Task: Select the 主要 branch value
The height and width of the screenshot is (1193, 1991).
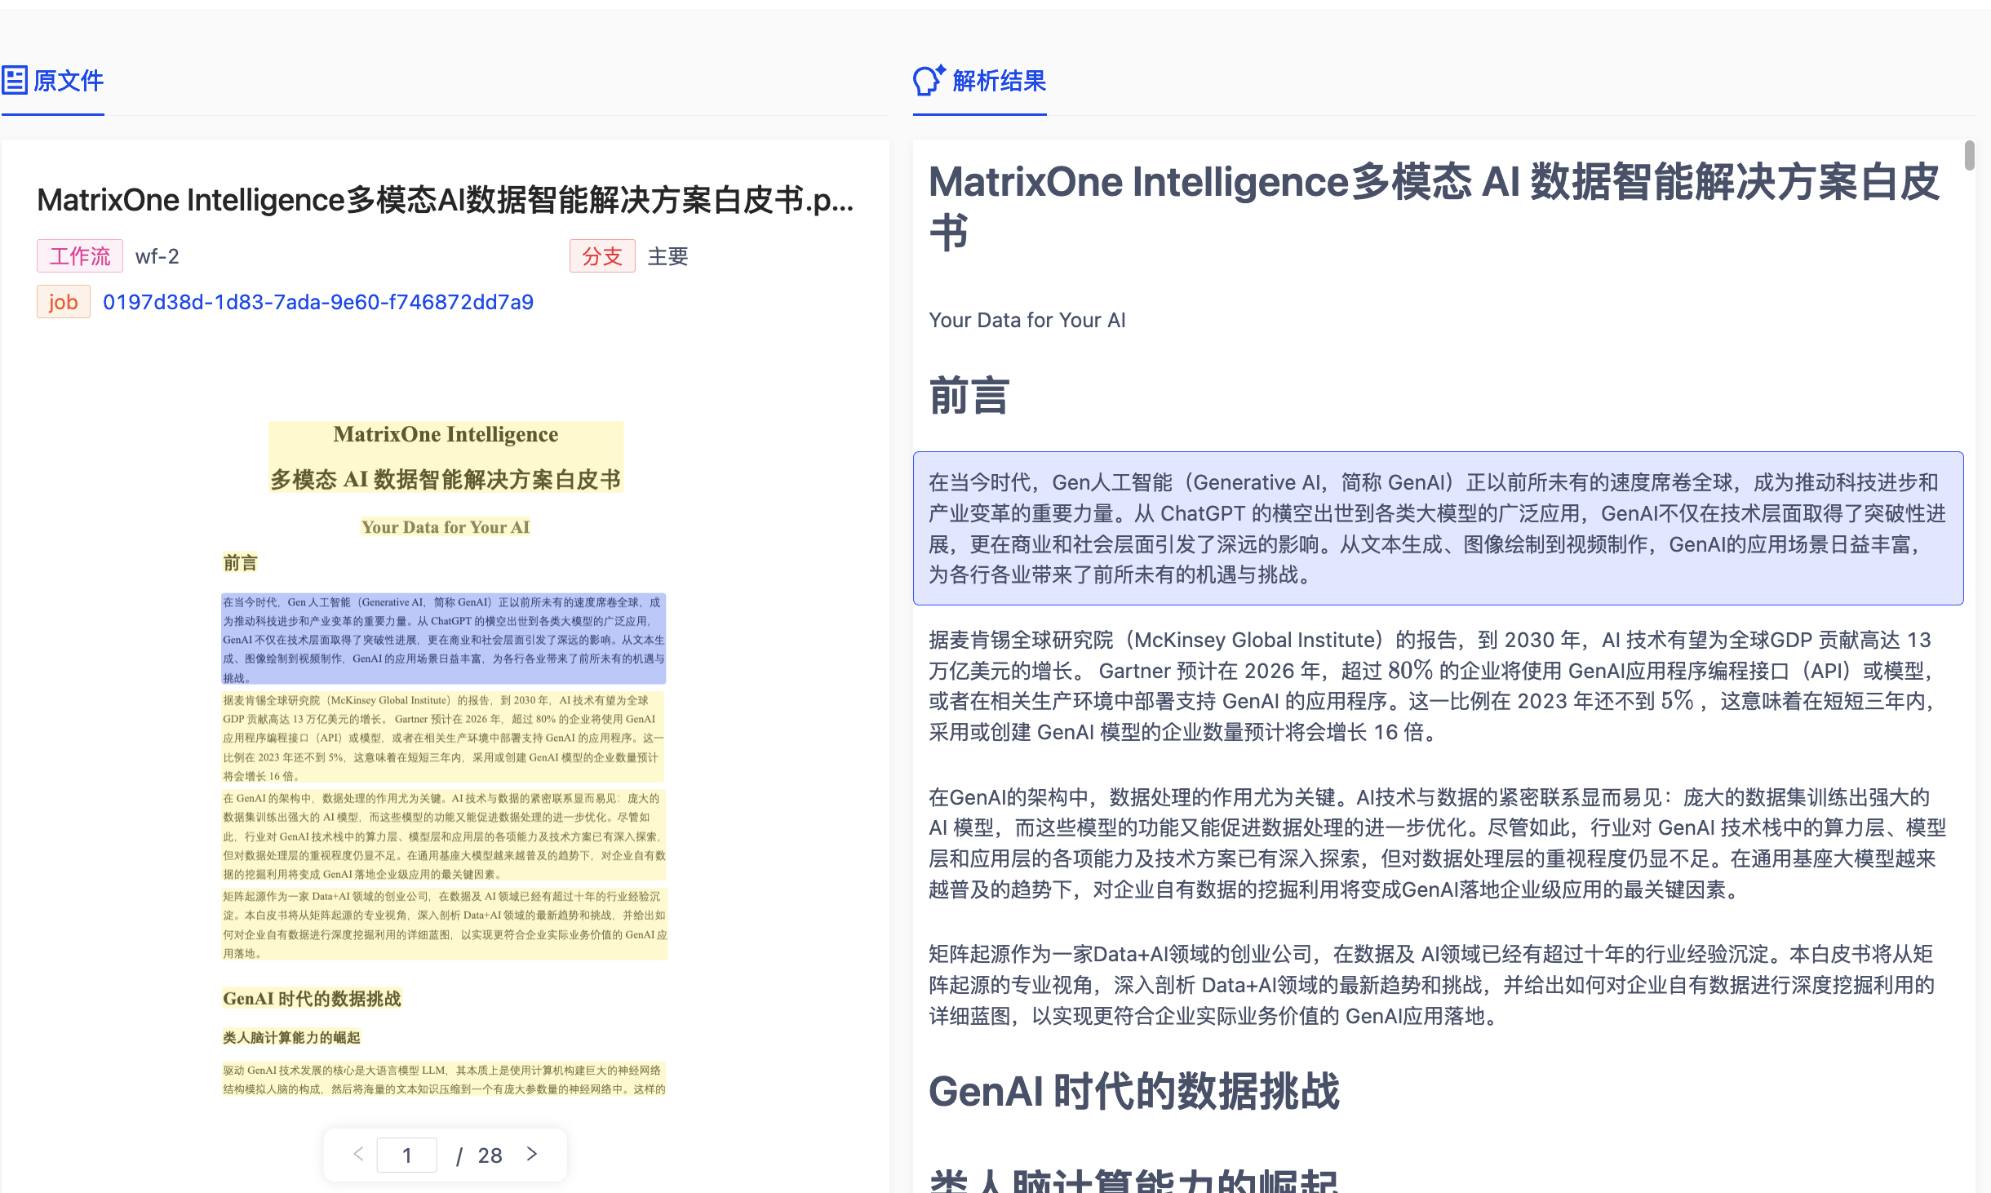Action: click(667, 255)
